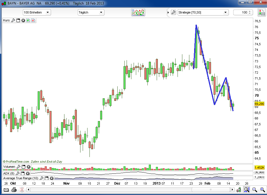Viewport: 267px width, 195px height.
Task: Click the zoom out magnifier
Action: tap(254, 190)
